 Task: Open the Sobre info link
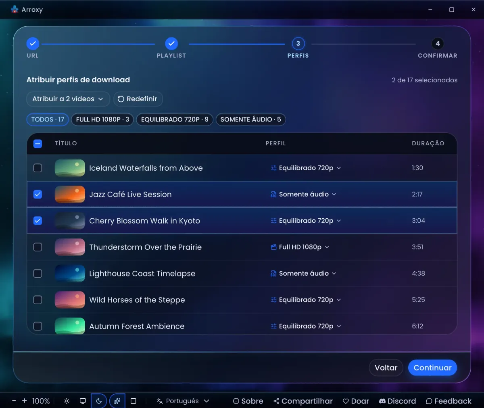point(248,401)
